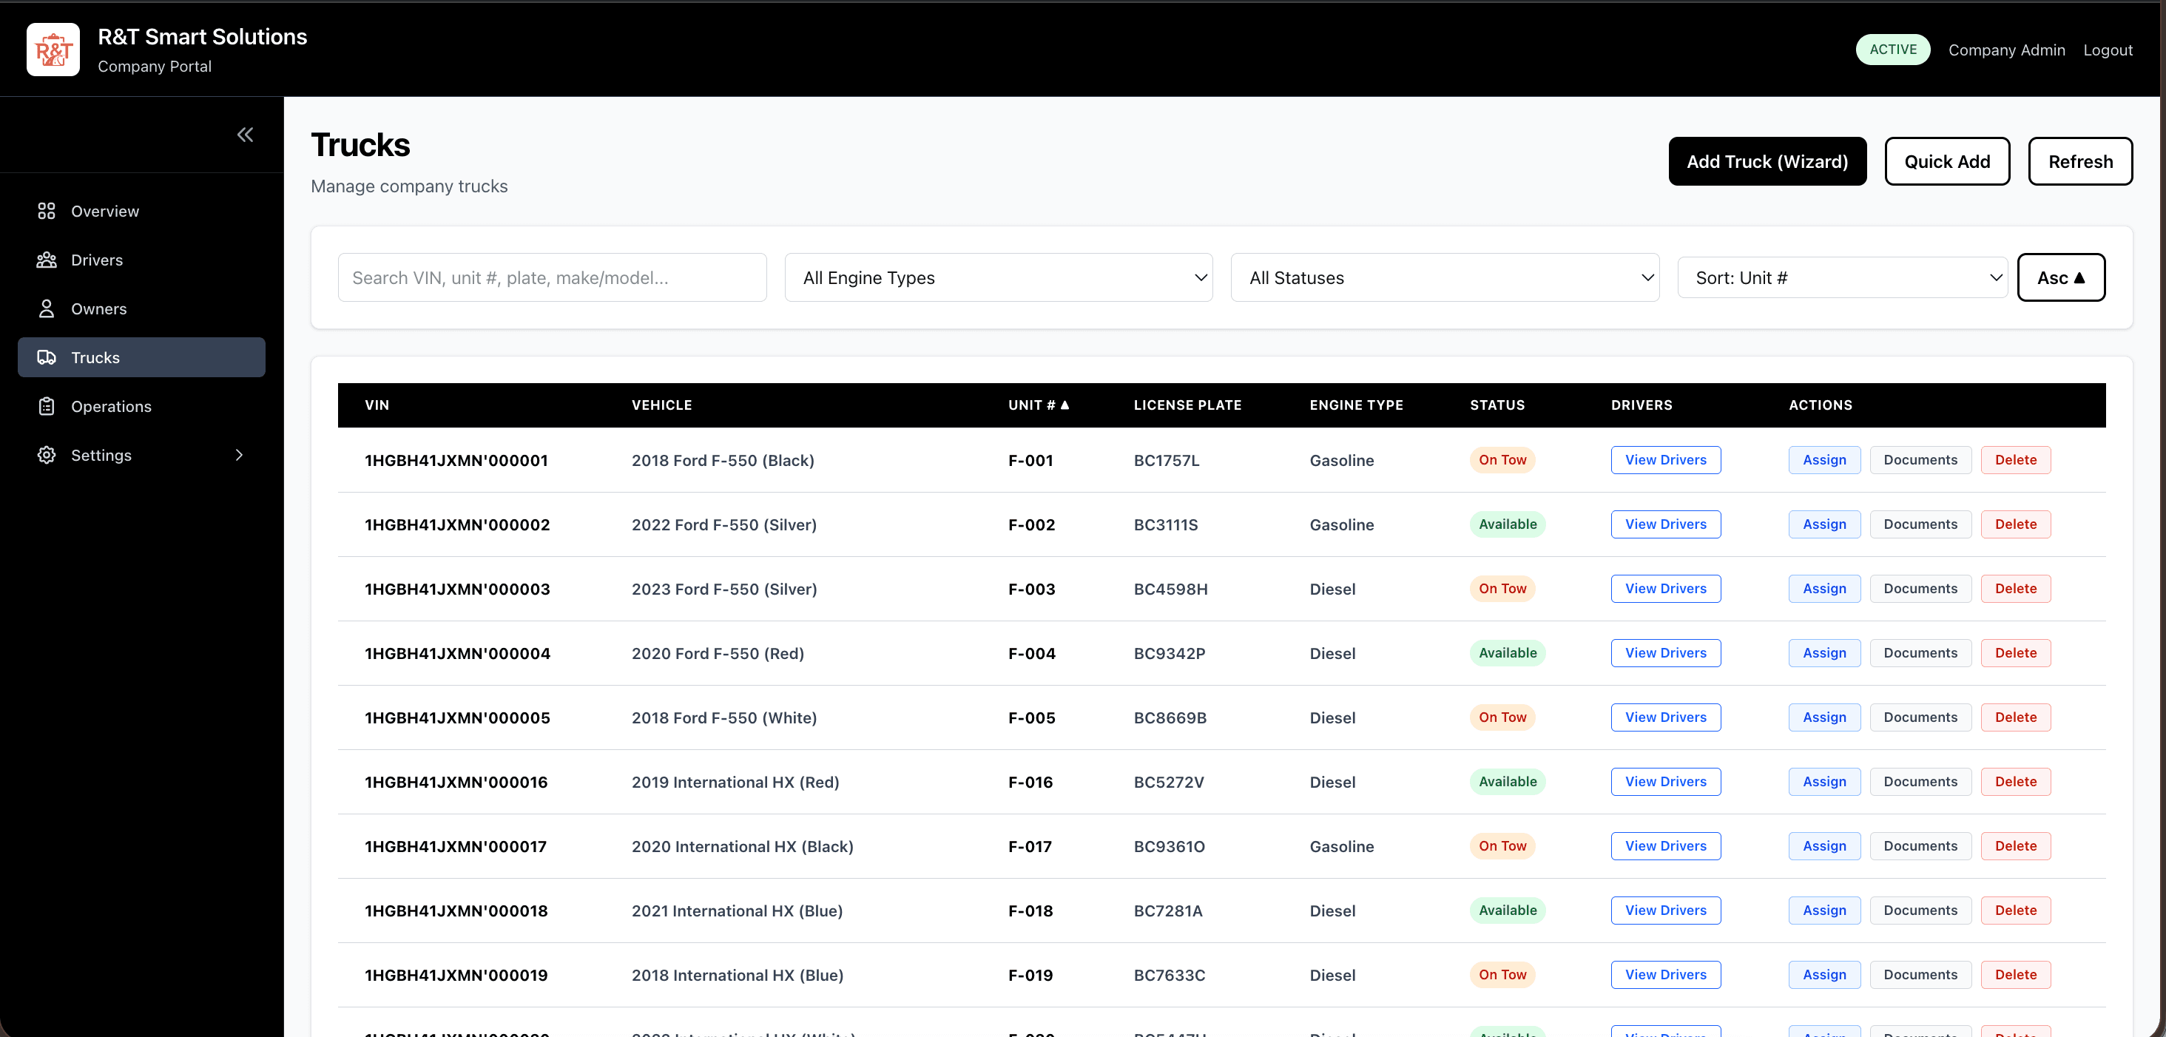Screen dimensions: 2166x1037
Task: Open Overview via the grid icon
Action: (x=47, y=211)
